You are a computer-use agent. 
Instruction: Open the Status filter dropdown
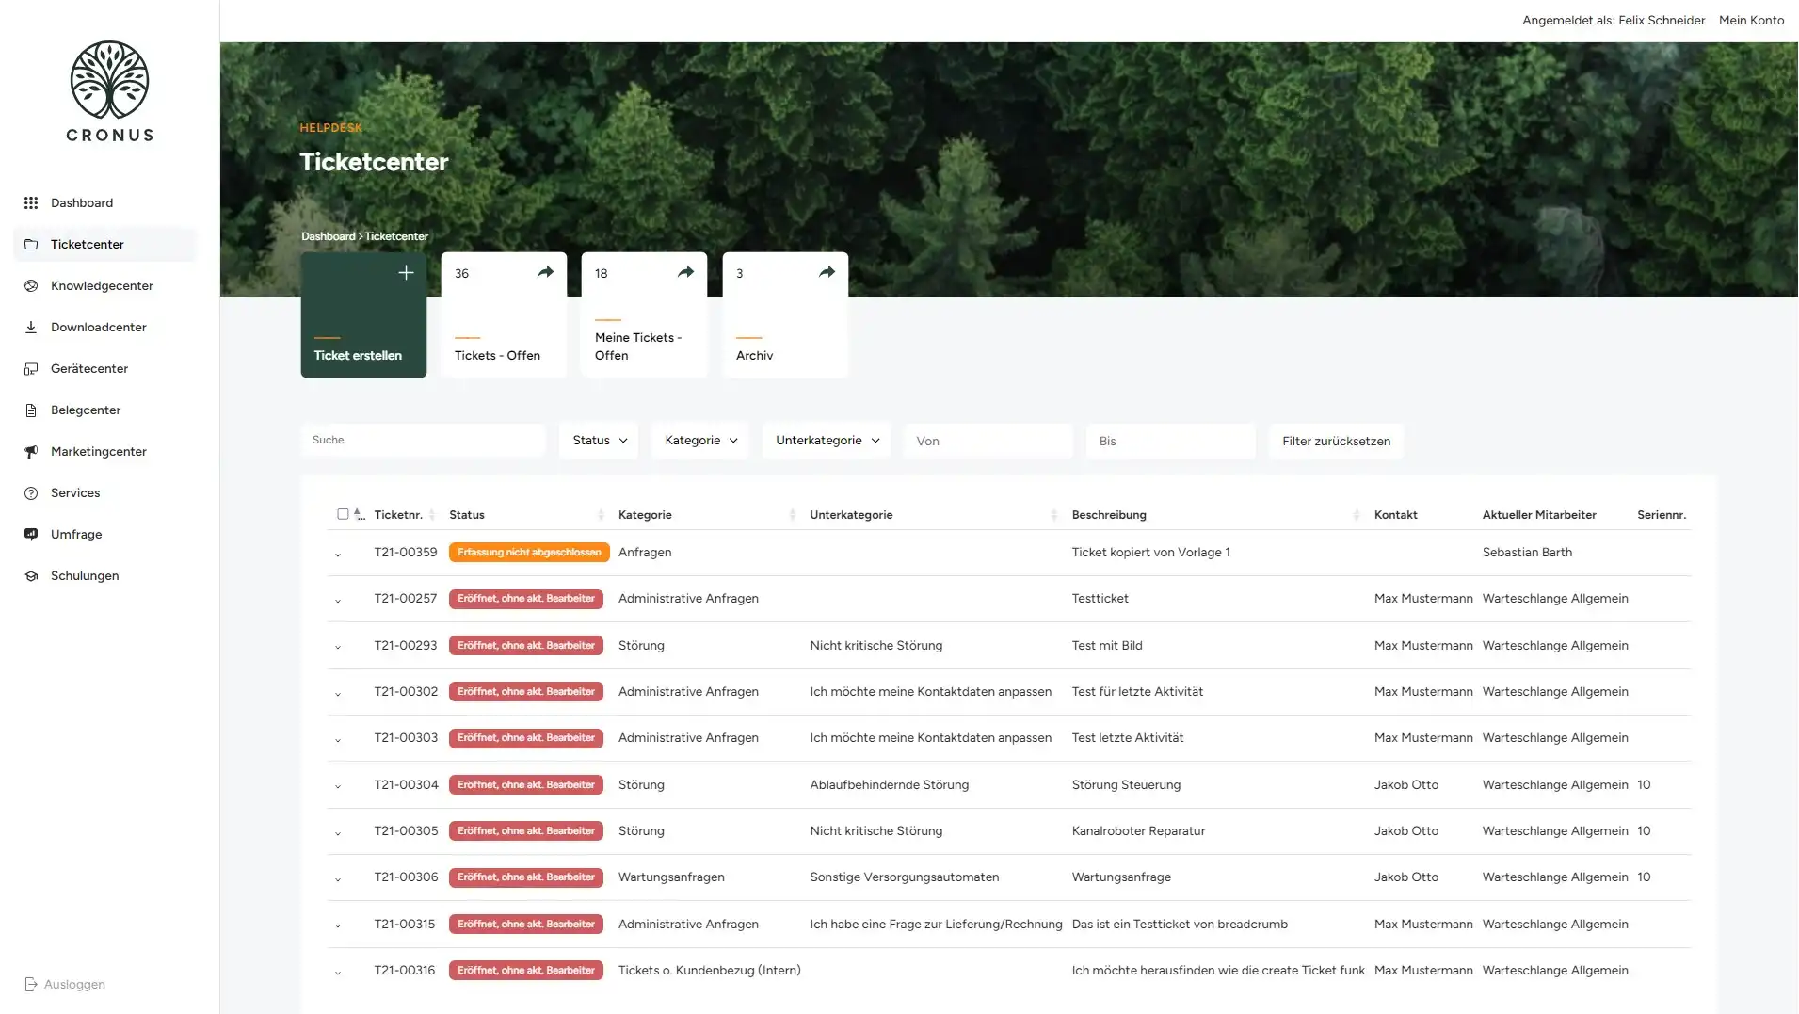coord(599,441)
